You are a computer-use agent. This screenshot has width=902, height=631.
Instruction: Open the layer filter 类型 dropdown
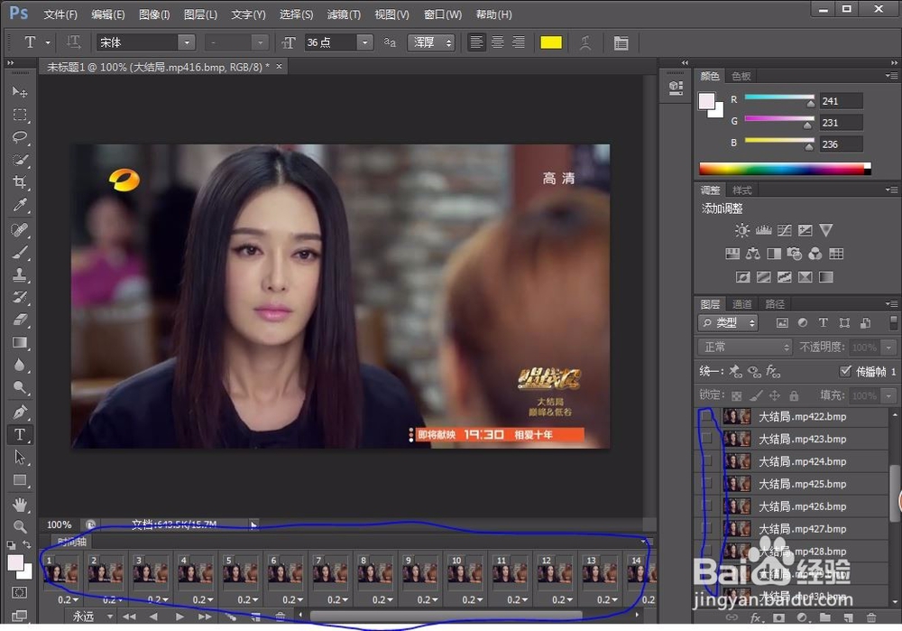click(x=728, y=323)
